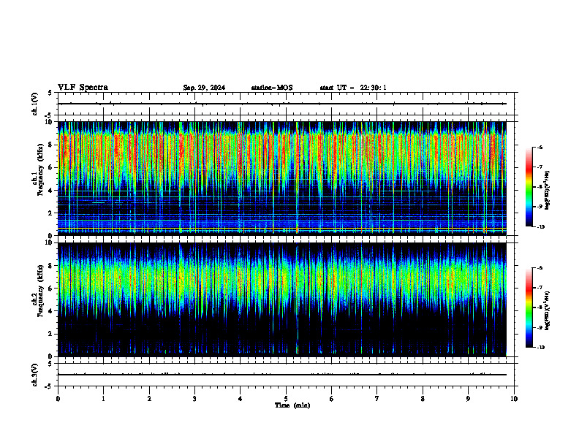The height and width of the screenshot is (447, 579).
Task: Click the '5' tick on time axis
Action: tap(286, 399)
